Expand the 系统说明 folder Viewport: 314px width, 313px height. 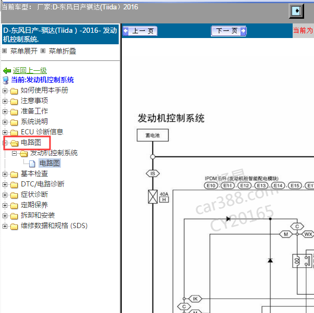[x=5, y=122]
